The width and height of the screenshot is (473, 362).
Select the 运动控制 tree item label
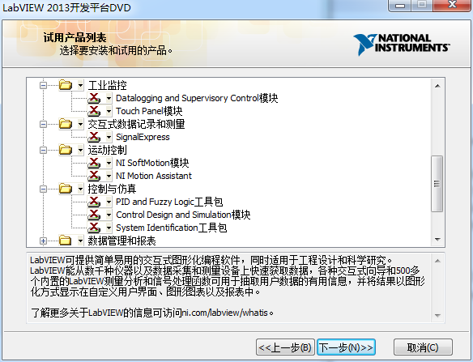tap(107, 150)
